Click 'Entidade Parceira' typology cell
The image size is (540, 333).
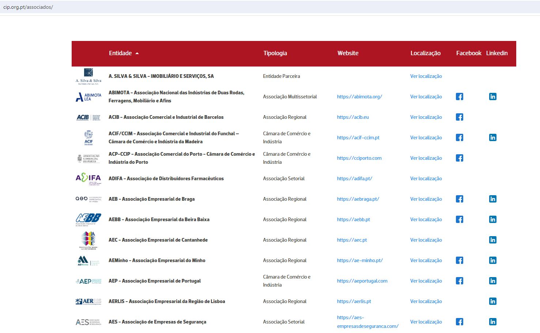(x=282, y=76)
